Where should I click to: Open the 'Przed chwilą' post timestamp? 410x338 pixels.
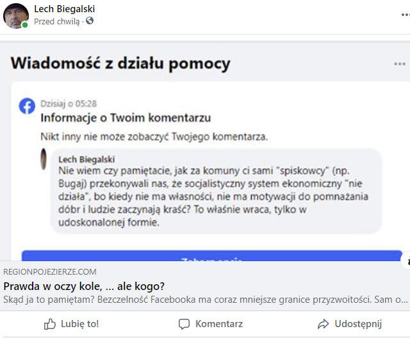[57, 21]
